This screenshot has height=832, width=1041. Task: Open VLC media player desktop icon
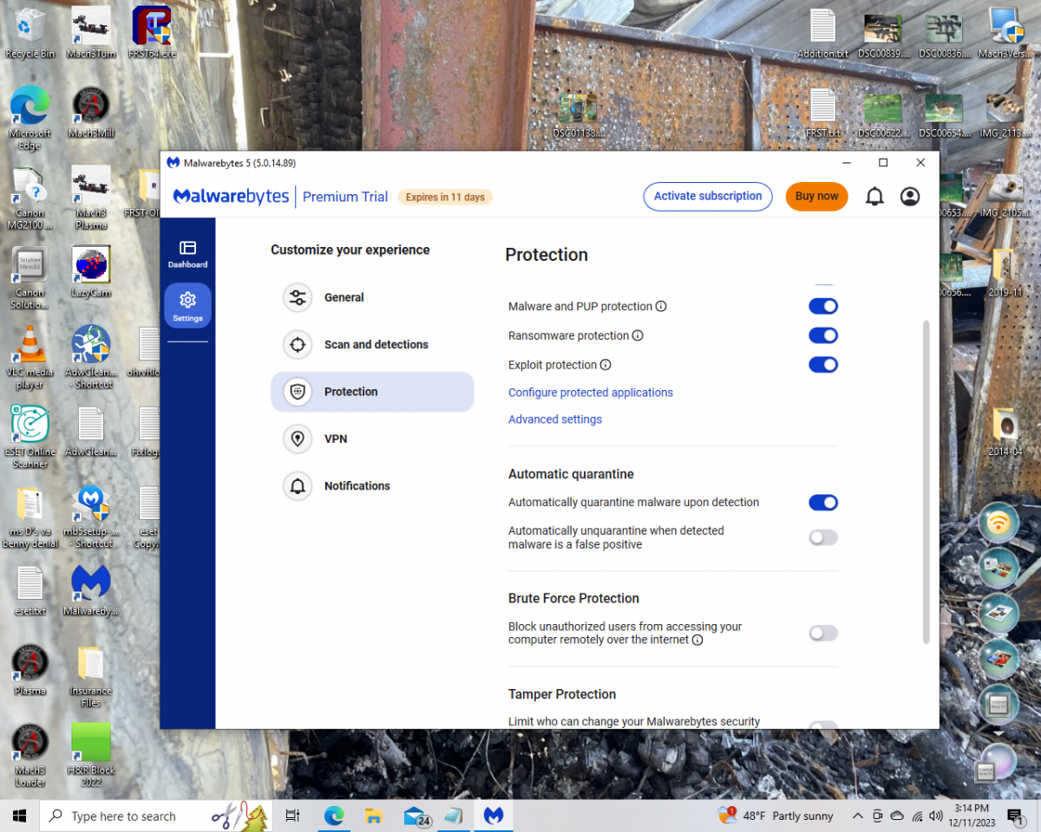(x=30, y=356)
